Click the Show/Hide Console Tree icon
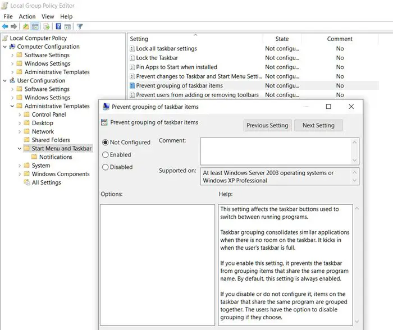 tap(35, 26)
